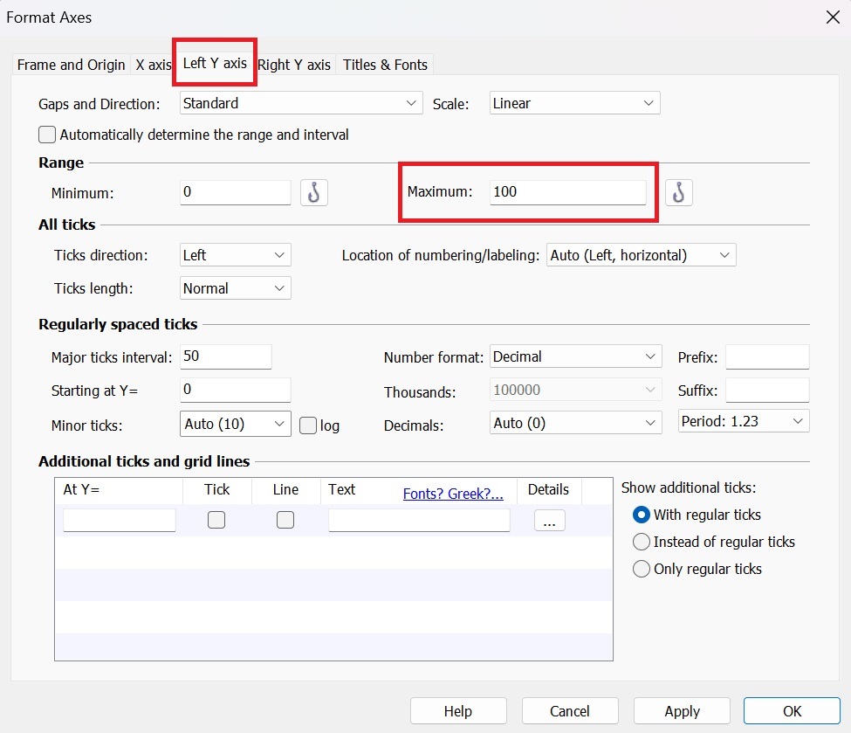Viewport: 851px width, 733px height.
Task: Check the Tick box in additional ticks
Action: 216,521
